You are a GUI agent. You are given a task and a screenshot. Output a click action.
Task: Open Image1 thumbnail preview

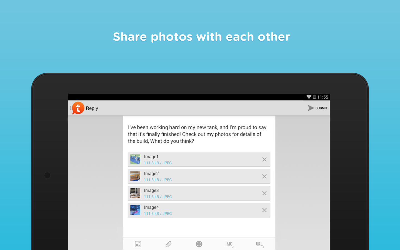pyautogui.click(x=135, y=159)
